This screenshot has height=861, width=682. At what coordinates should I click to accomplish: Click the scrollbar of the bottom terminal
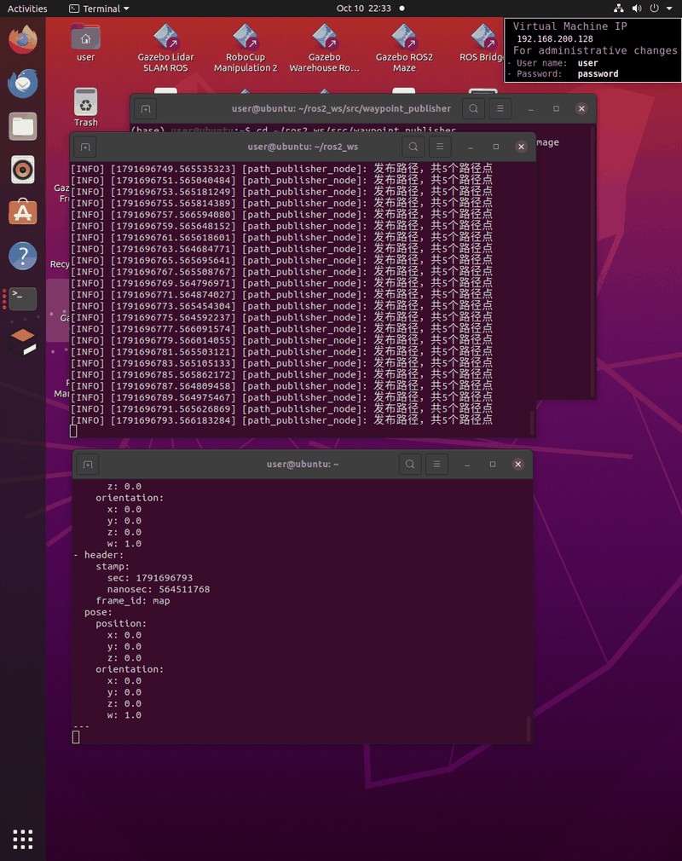pos(529,728)
